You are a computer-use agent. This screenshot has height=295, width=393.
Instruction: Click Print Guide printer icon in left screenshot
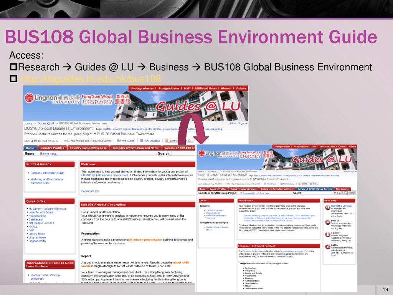[118, 141]
